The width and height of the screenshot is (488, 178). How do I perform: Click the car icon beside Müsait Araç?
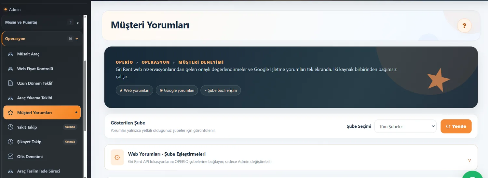pyautogui.click(x=10, y=54)
